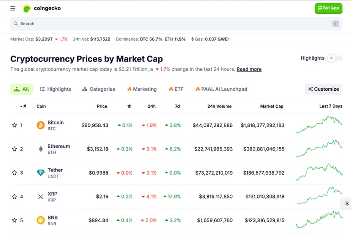Click the Tether coin icon

pyautogui.click(x=41, y=173)
